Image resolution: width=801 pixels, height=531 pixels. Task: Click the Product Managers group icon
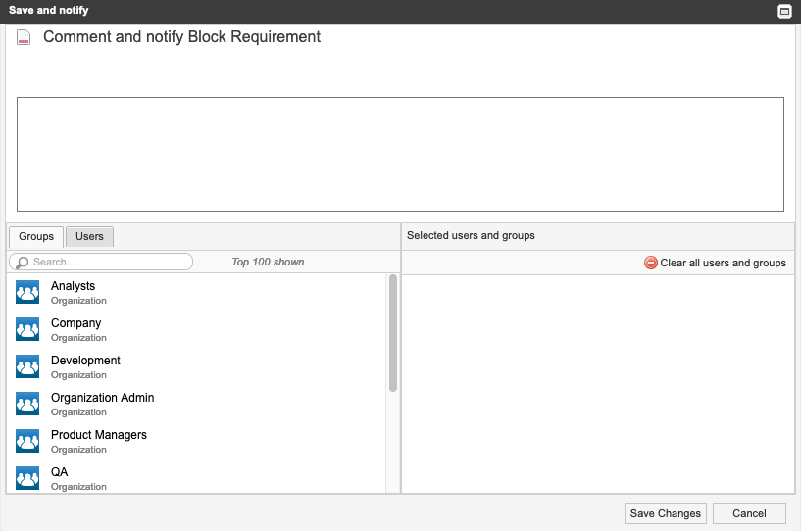[27, 441]
